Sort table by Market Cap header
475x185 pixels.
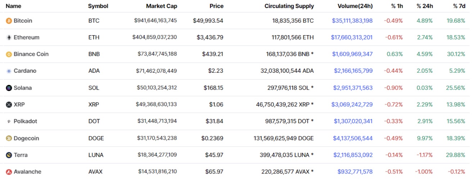pos(162,6)
